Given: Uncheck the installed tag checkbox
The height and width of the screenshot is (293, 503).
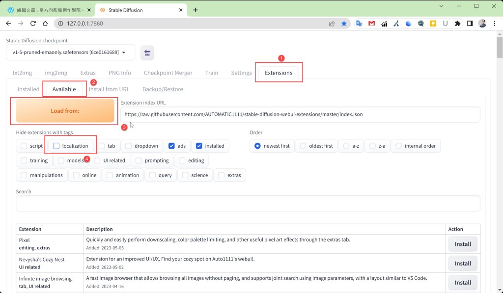Looking at the screenshot, I should tap(198, 146).
